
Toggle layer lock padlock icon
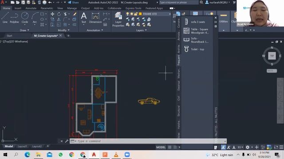point(136,14)
